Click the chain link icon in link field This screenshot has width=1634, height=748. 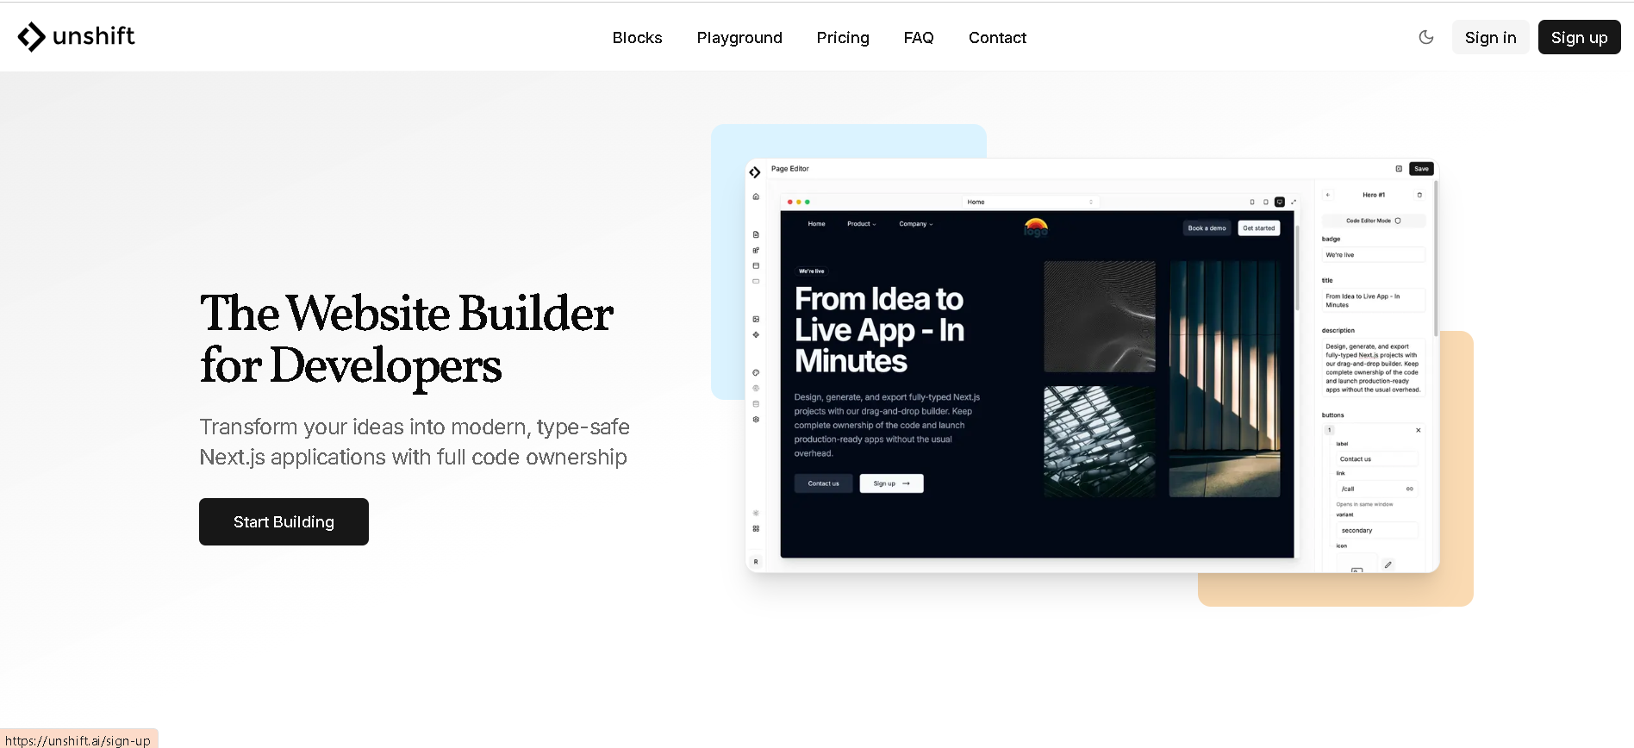coord(1410,489)
